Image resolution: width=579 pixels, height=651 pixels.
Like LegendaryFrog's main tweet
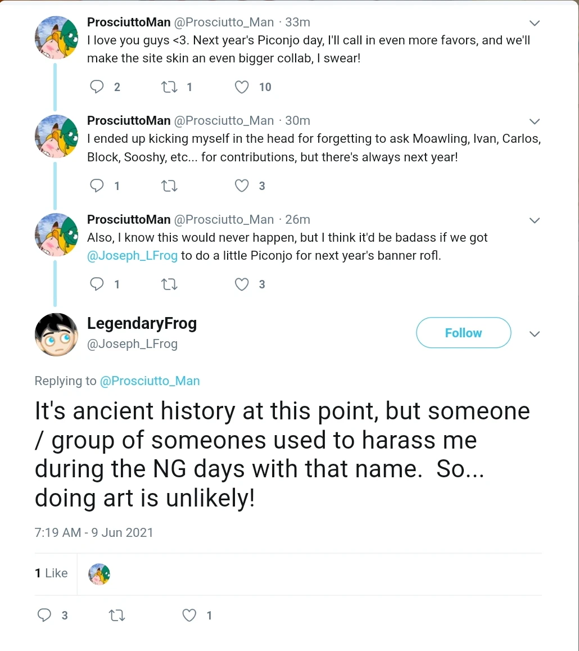point(189,616)
